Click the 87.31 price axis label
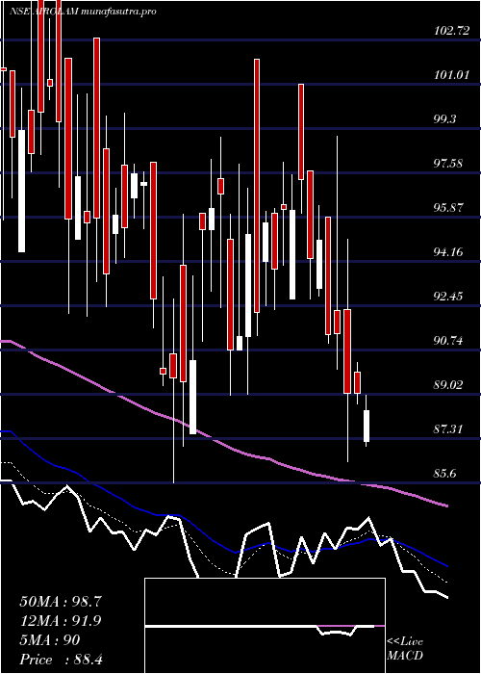481x674 pixels. [x=450, y=429]
